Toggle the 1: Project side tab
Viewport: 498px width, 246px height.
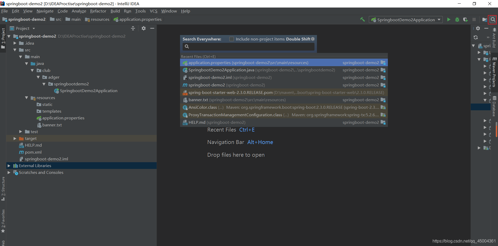click(x=3, y=38)
